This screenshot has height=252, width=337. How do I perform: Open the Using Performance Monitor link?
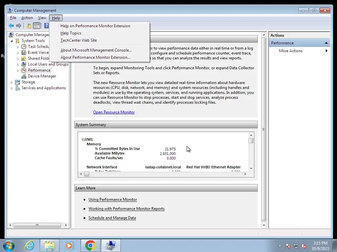point(113,199)
